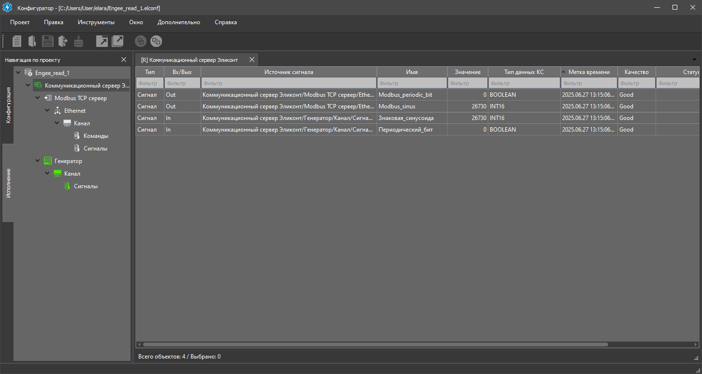Collapse the Engee_read_1 root node
The height and width of the screenshot is (374, 702).
coord(18,73)
